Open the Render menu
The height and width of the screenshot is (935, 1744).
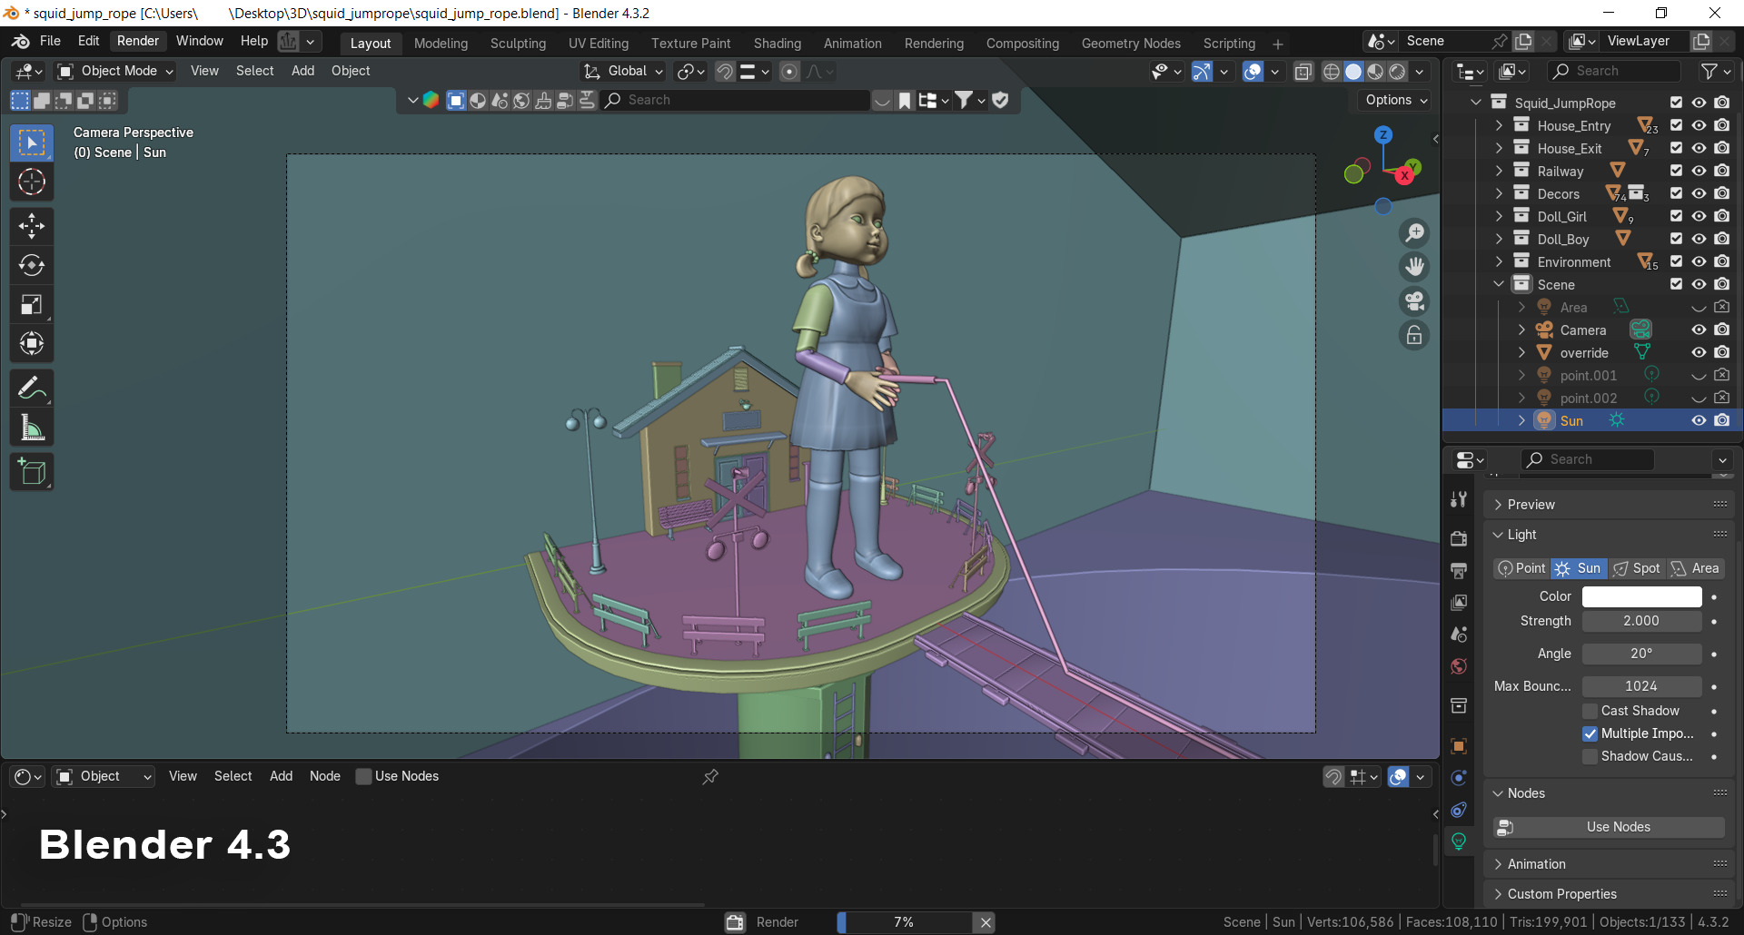click(x=138, y=41)
